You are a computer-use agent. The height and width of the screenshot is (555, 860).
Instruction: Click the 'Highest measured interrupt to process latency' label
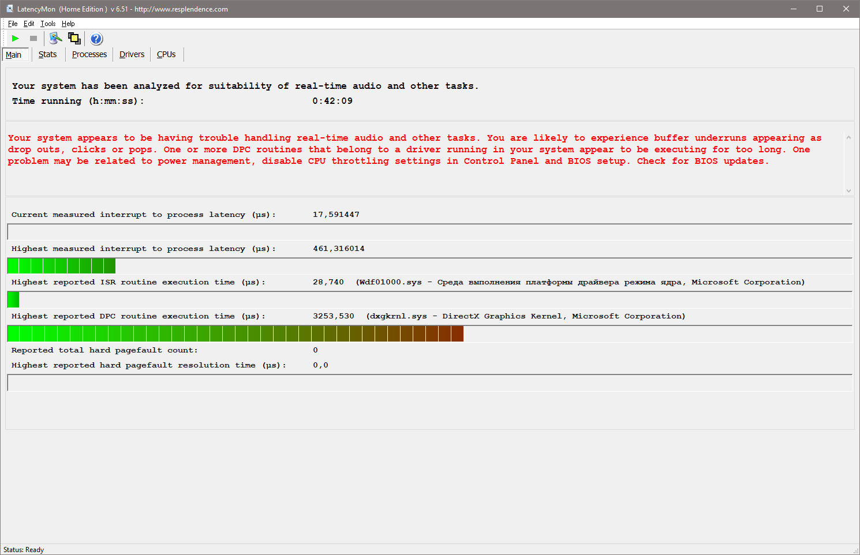pyautogui.click(x=144, y=249)
